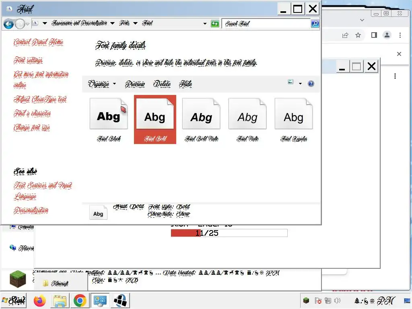412x309 pixels.
Task: Open Personalization link under See also
Action: point(31,210)
